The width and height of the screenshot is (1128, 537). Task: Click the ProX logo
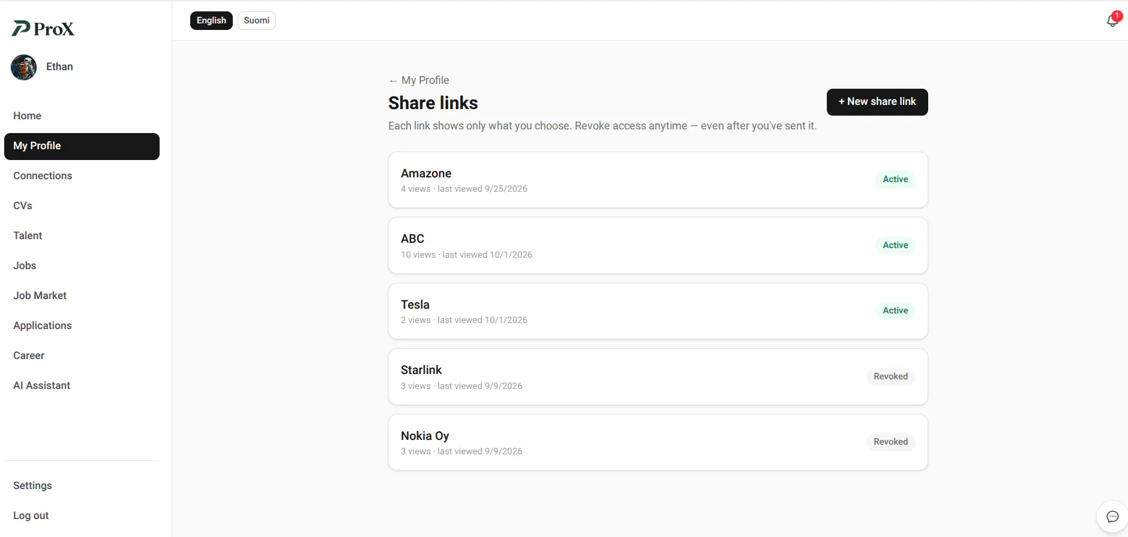(43, 28)
